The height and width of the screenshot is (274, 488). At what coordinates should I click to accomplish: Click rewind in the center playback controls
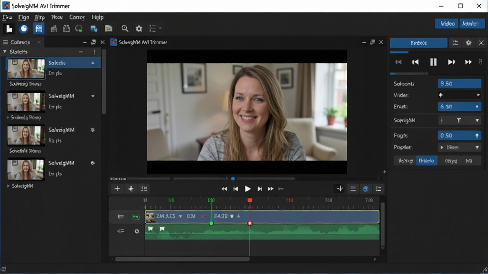224,189
